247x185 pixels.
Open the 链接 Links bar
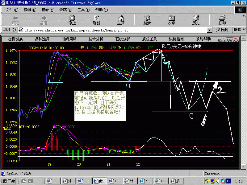(237, 30)
